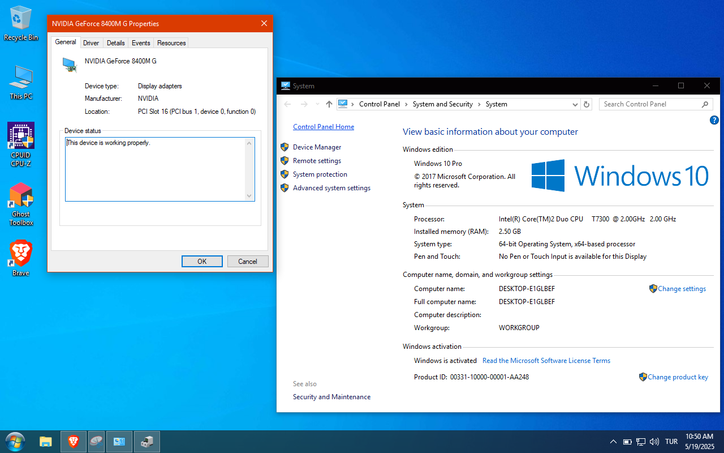Open the volume speaker tray icon
Image resolution: width=724 pixels, height=453 pixels.
point(654,442)
